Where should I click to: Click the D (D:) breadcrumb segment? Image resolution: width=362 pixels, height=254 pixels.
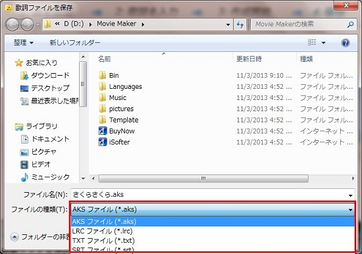[74, 24]
